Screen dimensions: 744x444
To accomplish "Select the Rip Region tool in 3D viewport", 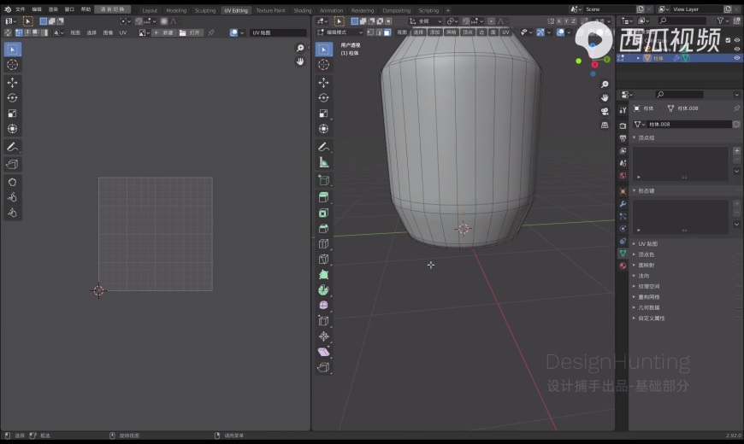I will [323, 367].
